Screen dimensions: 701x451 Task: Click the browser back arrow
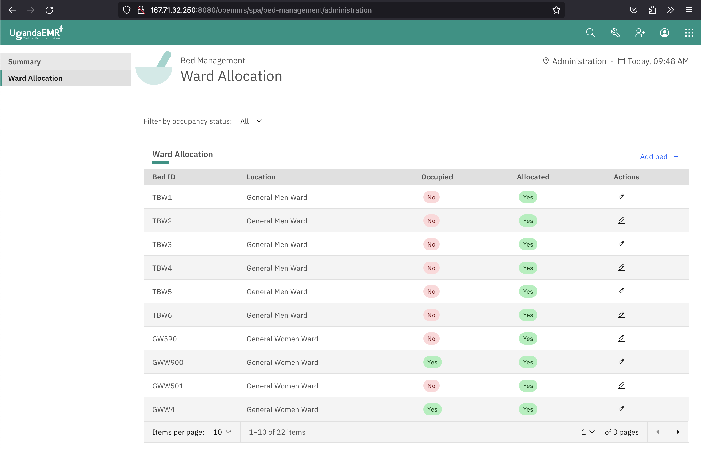[x=12, y=10]
